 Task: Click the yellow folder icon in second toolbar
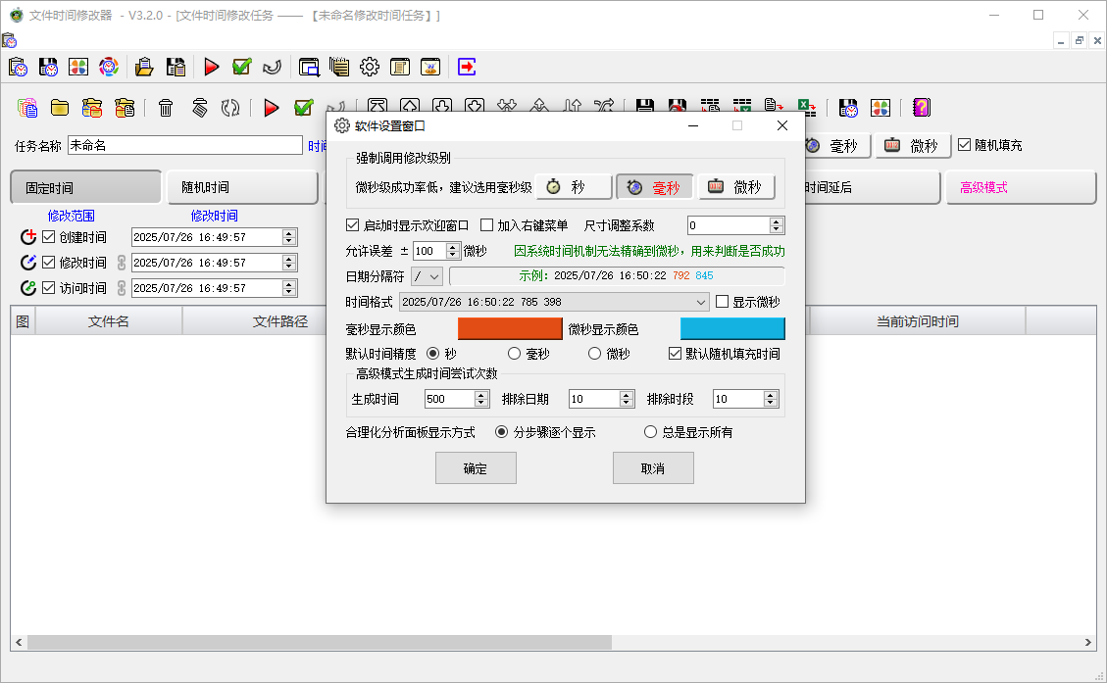click(x=60, y=108)
